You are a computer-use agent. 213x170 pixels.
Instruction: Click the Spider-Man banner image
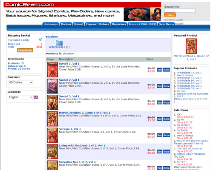pos(137,14)
